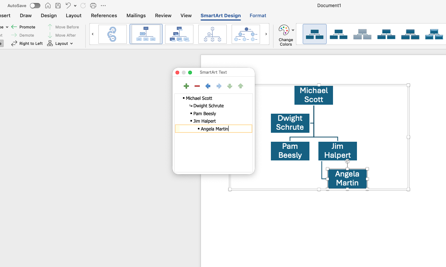446x267 pixels.
Task: Click the Angela Martin text entry field
Action: [214, 129]
